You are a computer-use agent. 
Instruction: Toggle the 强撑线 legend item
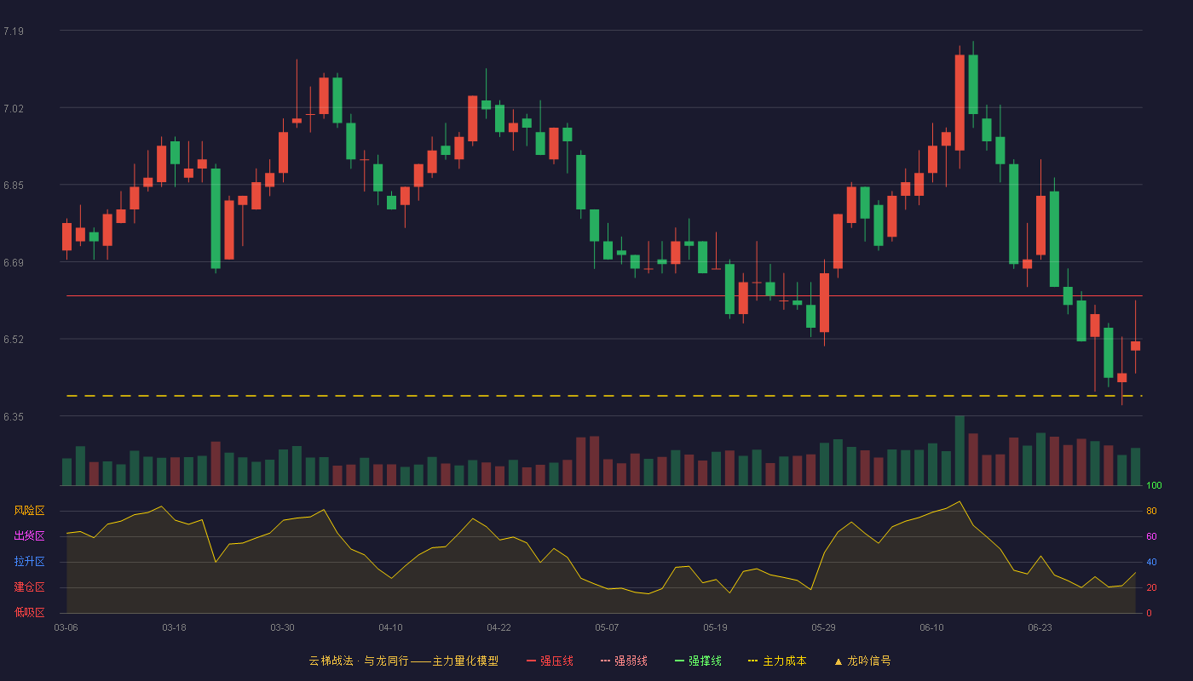point(698,661)
